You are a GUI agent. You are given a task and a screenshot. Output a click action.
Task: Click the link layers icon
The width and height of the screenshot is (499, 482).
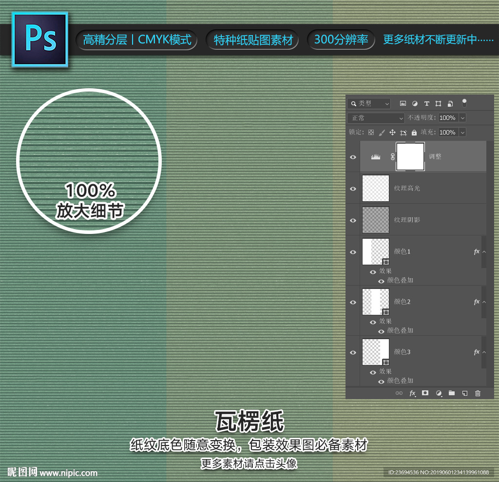(x=399, y=393)
